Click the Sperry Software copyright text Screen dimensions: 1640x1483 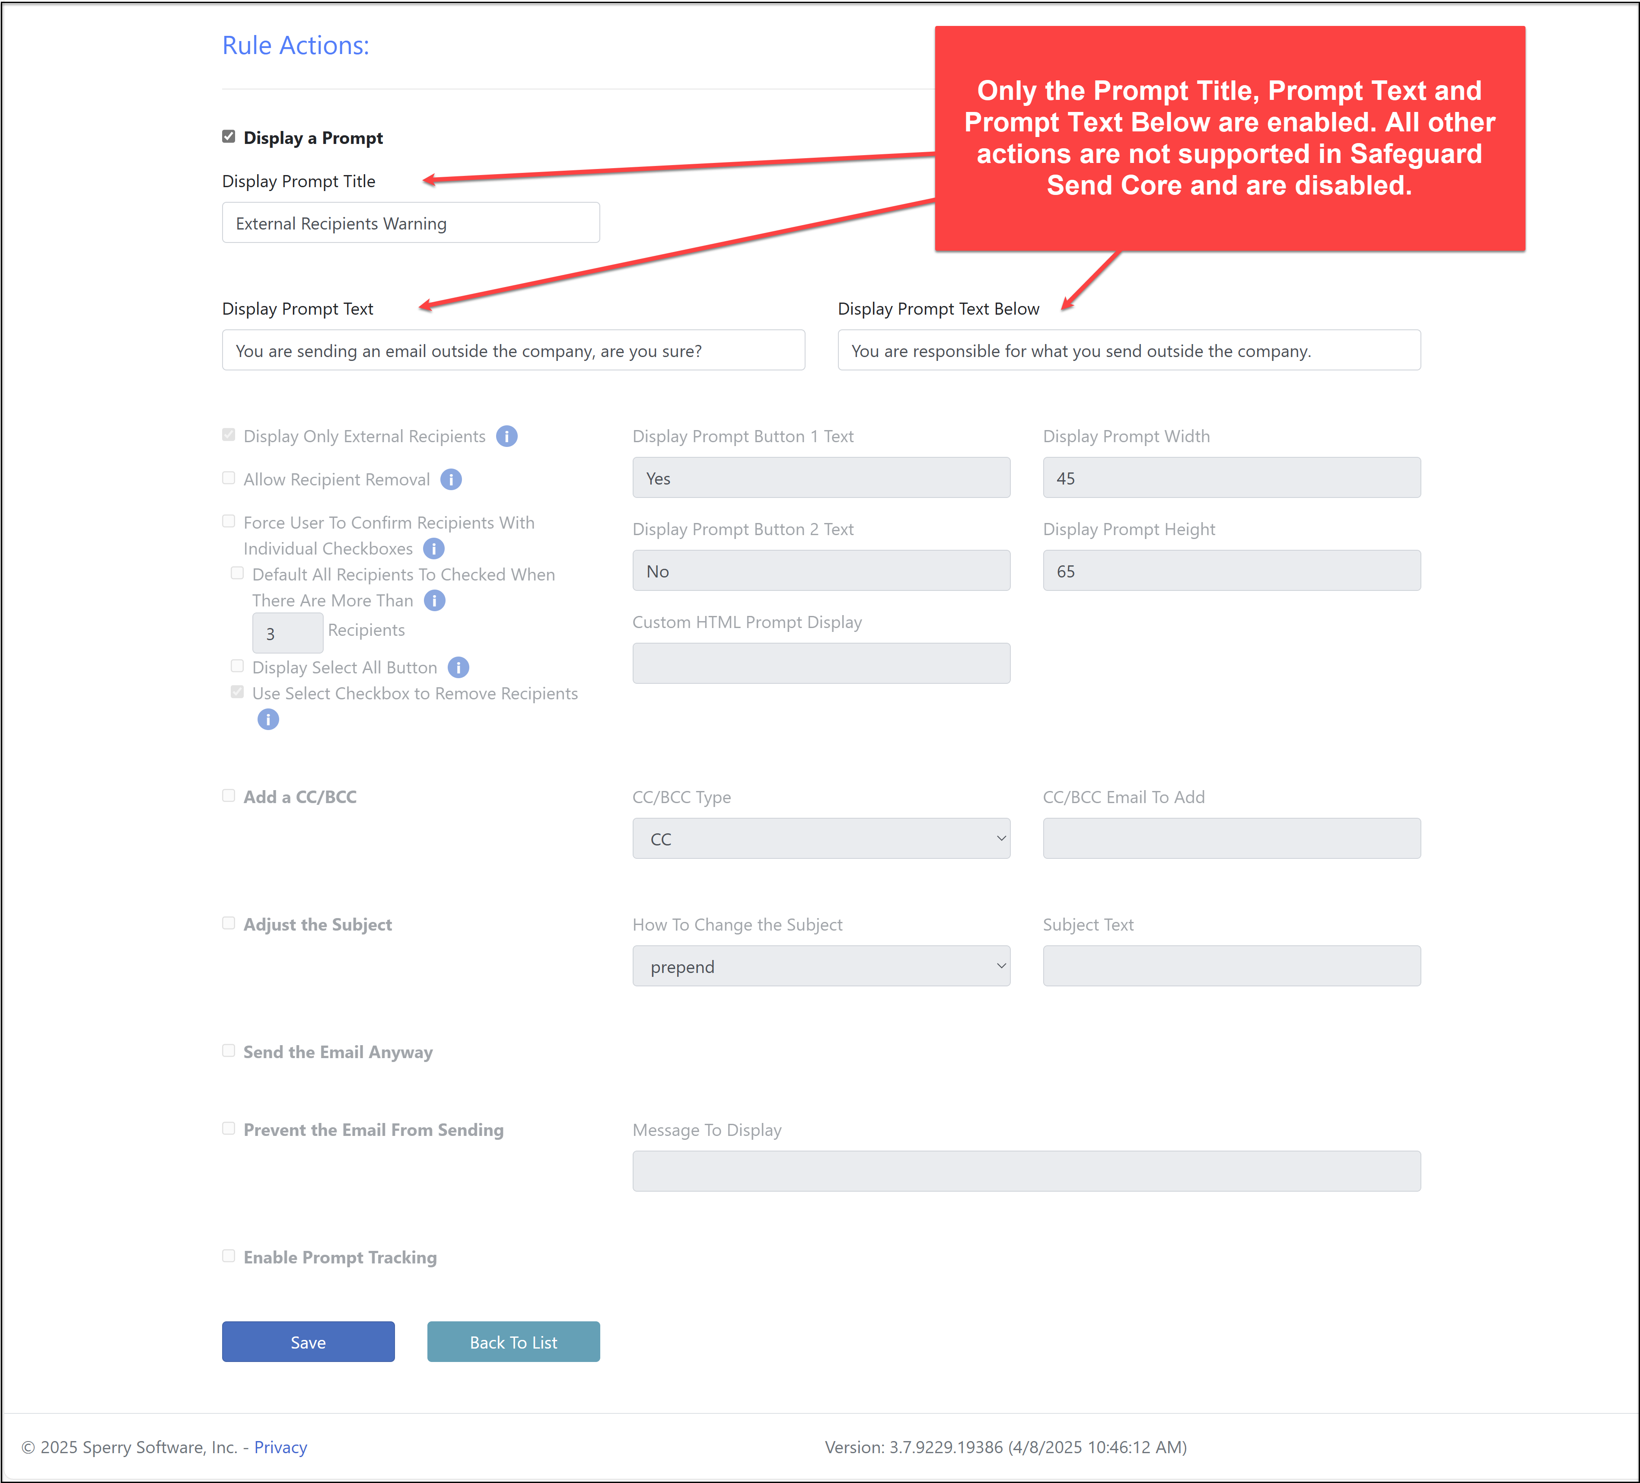(x=129, y=1448)
